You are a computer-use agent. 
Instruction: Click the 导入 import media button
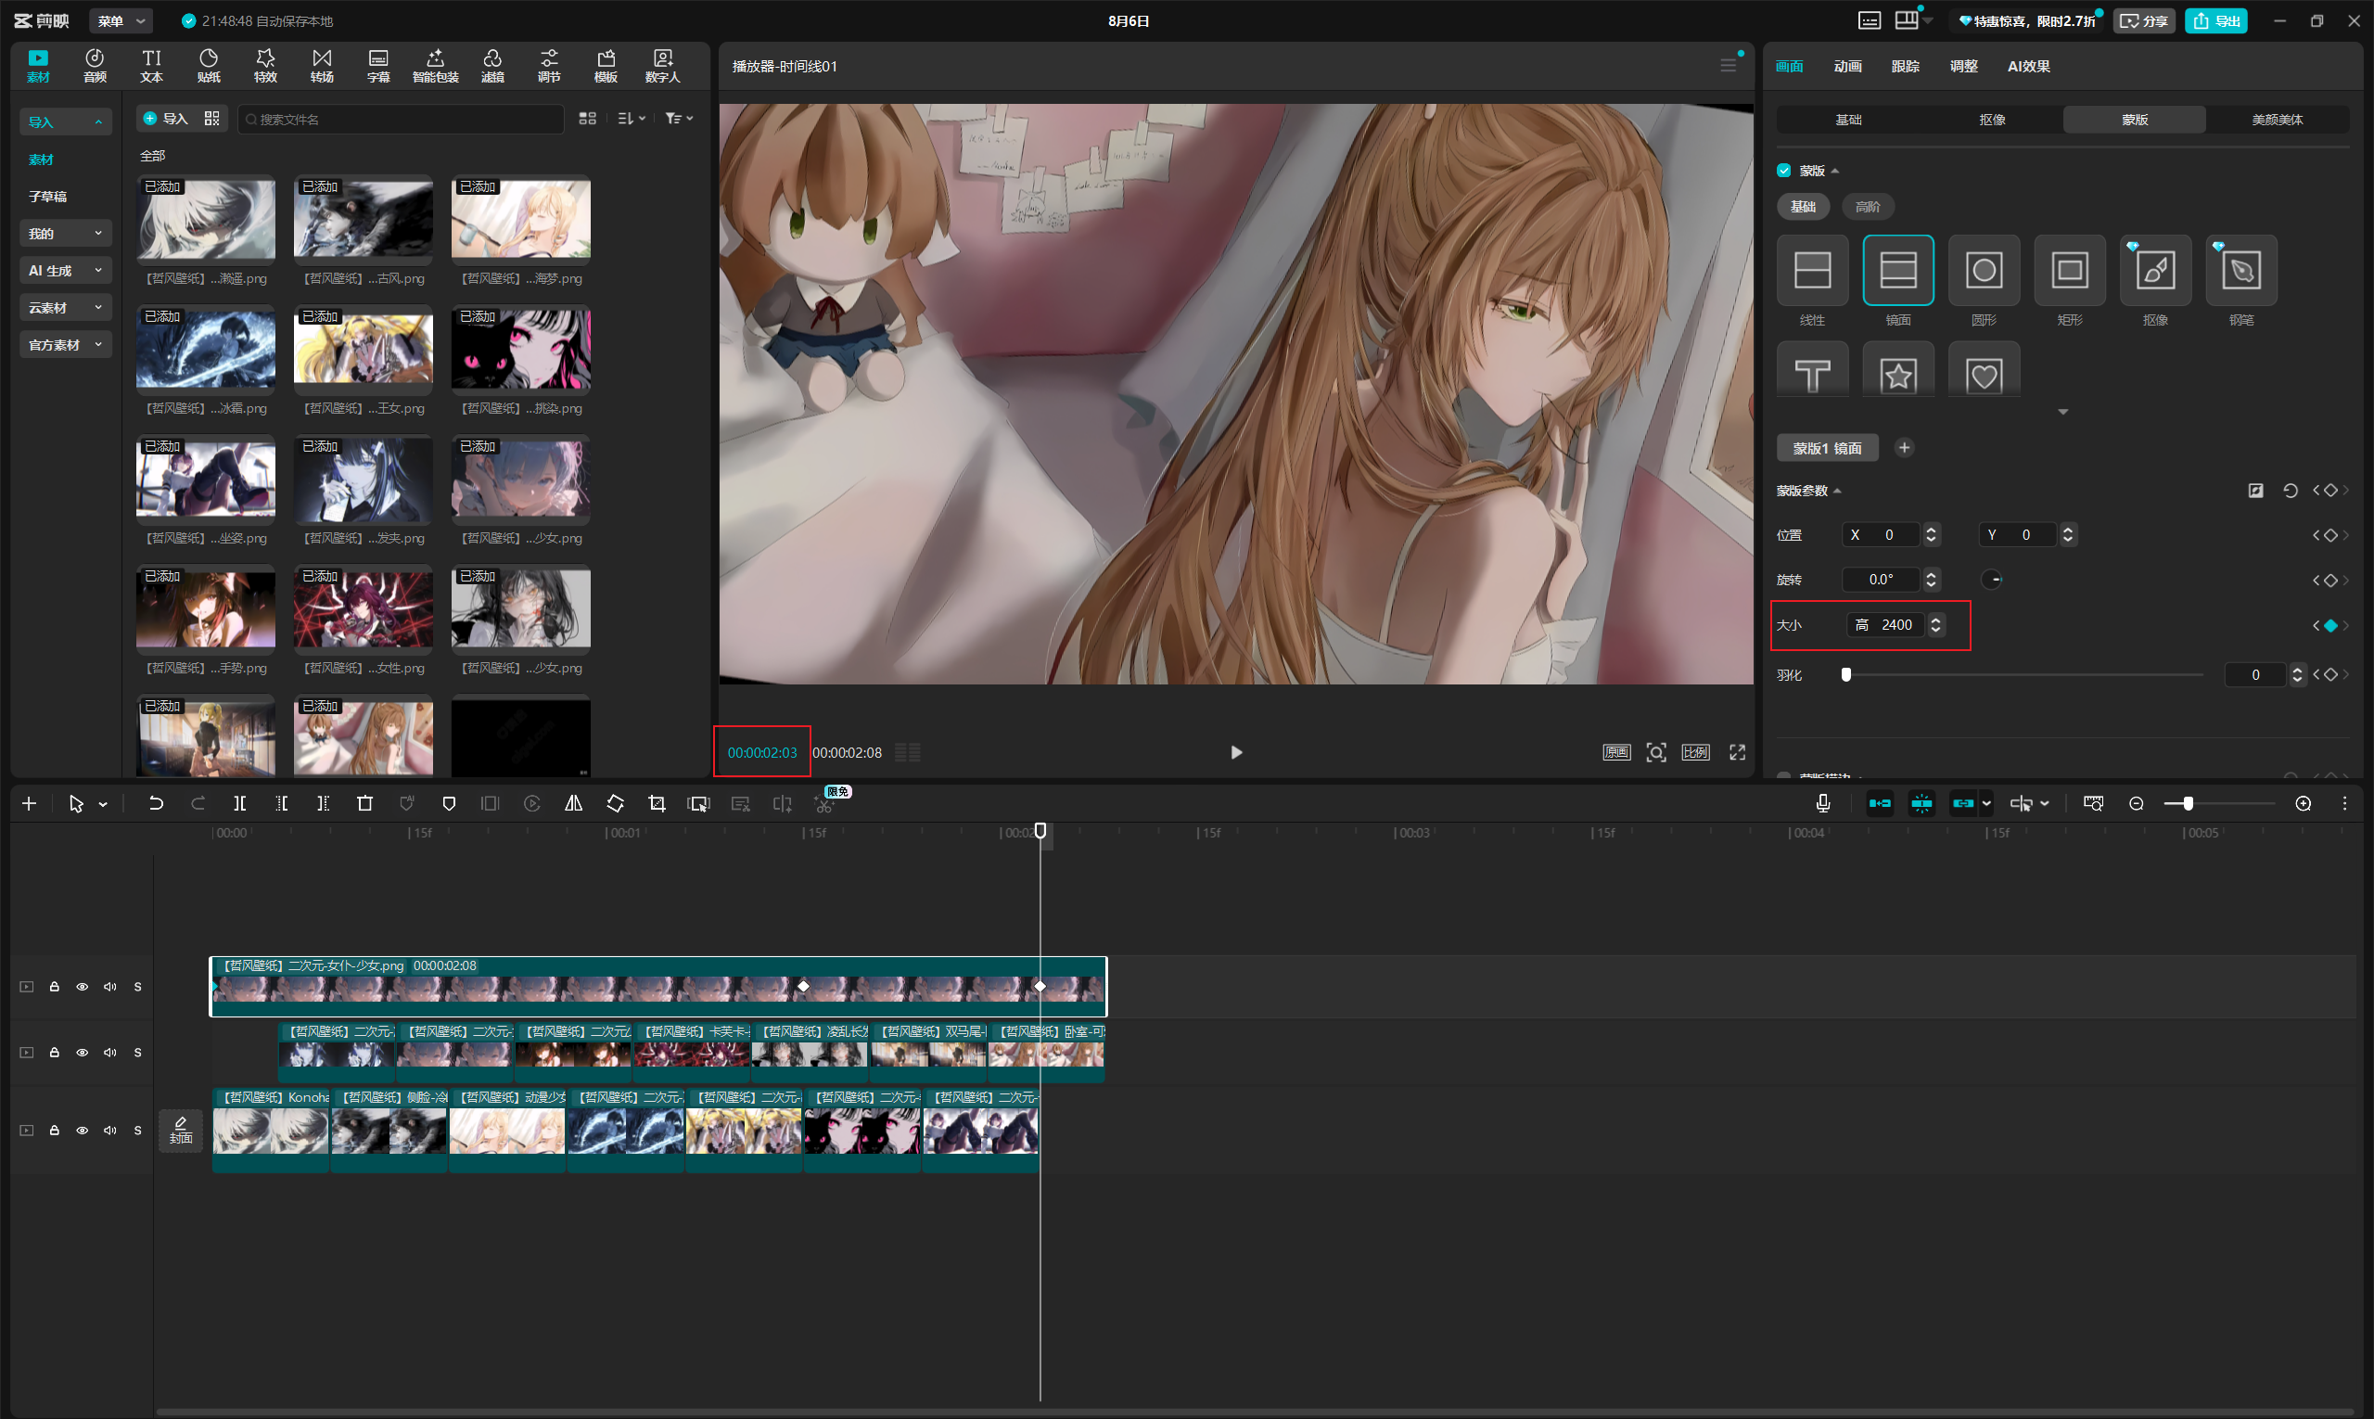(165, 119)
